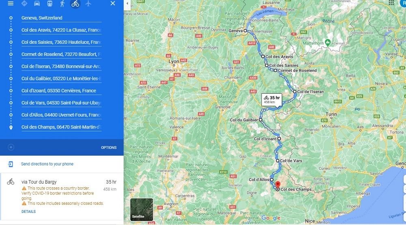This screenshot has width=406, height=225.
Task: Close the directions panel
Action: [x=112, y=3]
